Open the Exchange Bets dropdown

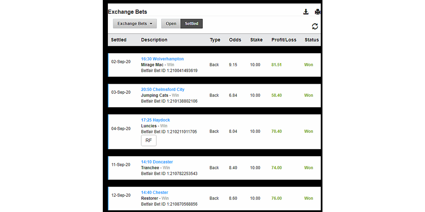point(135,24)
